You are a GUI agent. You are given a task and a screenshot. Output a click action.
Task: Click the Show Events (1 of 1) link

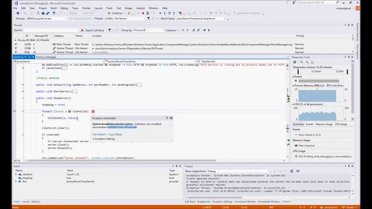point(309,135)
